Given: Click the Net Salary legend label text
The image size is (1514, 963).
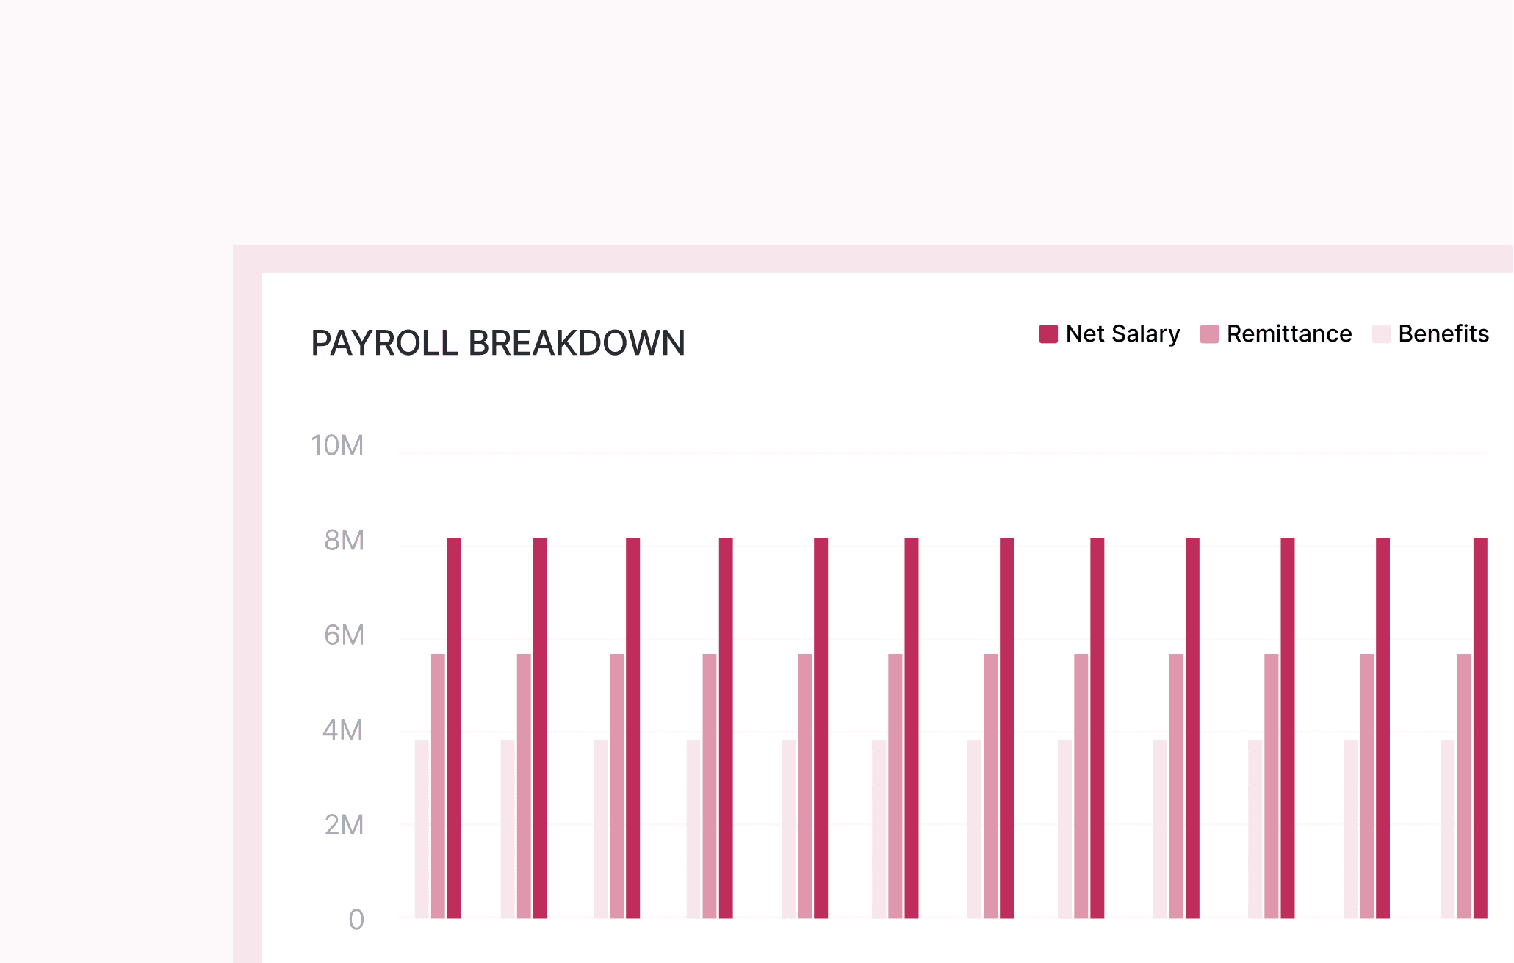Looking at the screenshot, I should point(1123,333).
